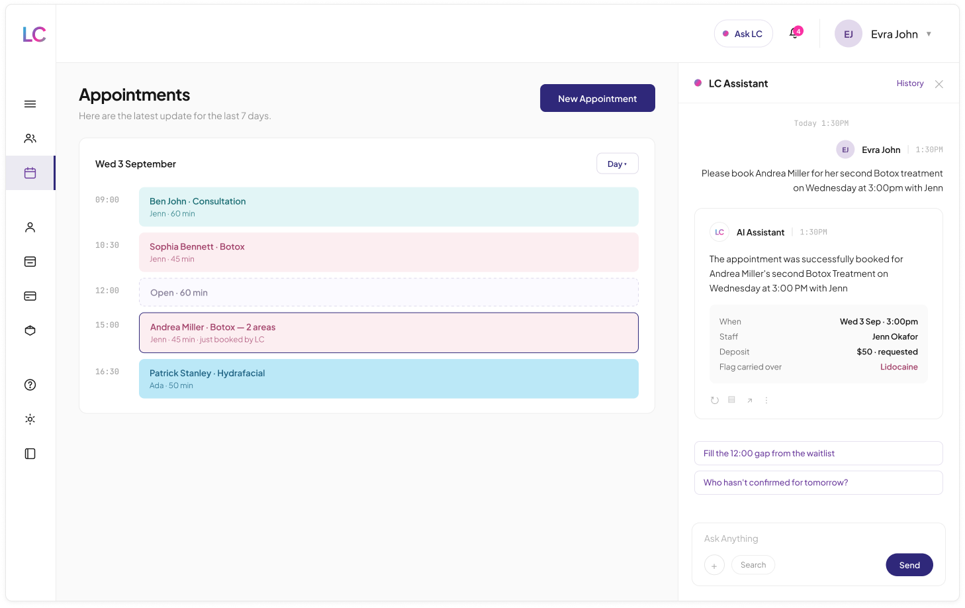Focus the Ask Anything input field
Viewport: 965px width, 608px height.
[818, 538]
